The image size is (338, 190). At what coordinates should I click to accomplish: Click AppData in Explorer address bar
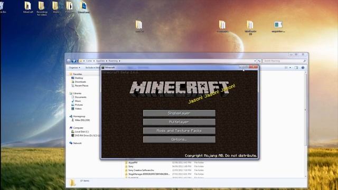coord(100,61)
